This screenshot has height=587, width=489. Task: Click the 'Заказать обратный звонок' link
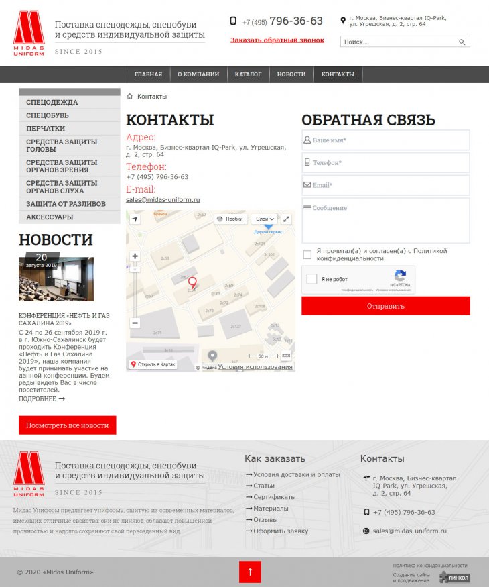click(277, 40)
